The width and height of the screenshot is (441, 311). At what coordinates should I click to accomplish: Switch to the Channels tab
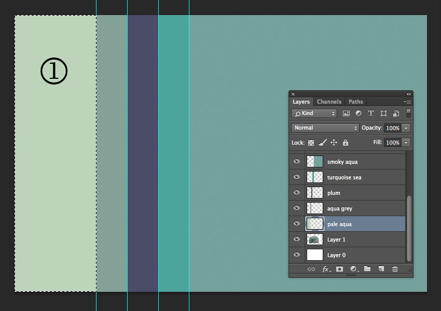pos(329,102)
